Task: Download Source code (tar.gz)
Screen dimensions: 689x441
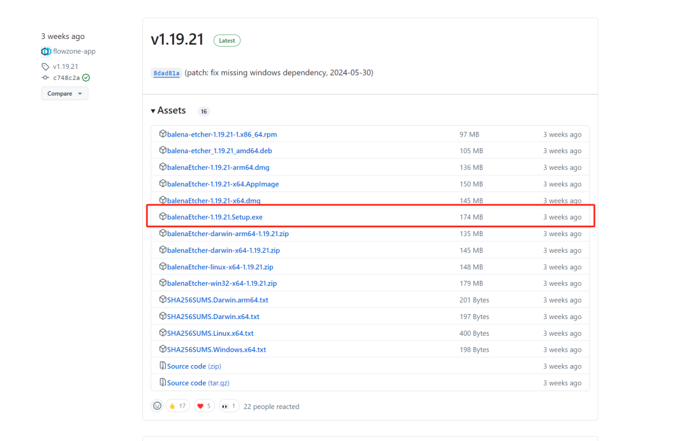Action: 198,384
